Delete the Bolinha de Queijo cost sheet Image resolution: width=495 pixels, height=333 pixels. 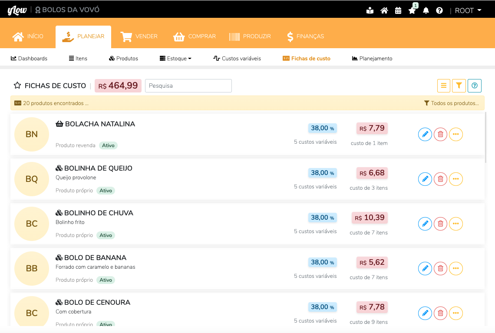440,179
